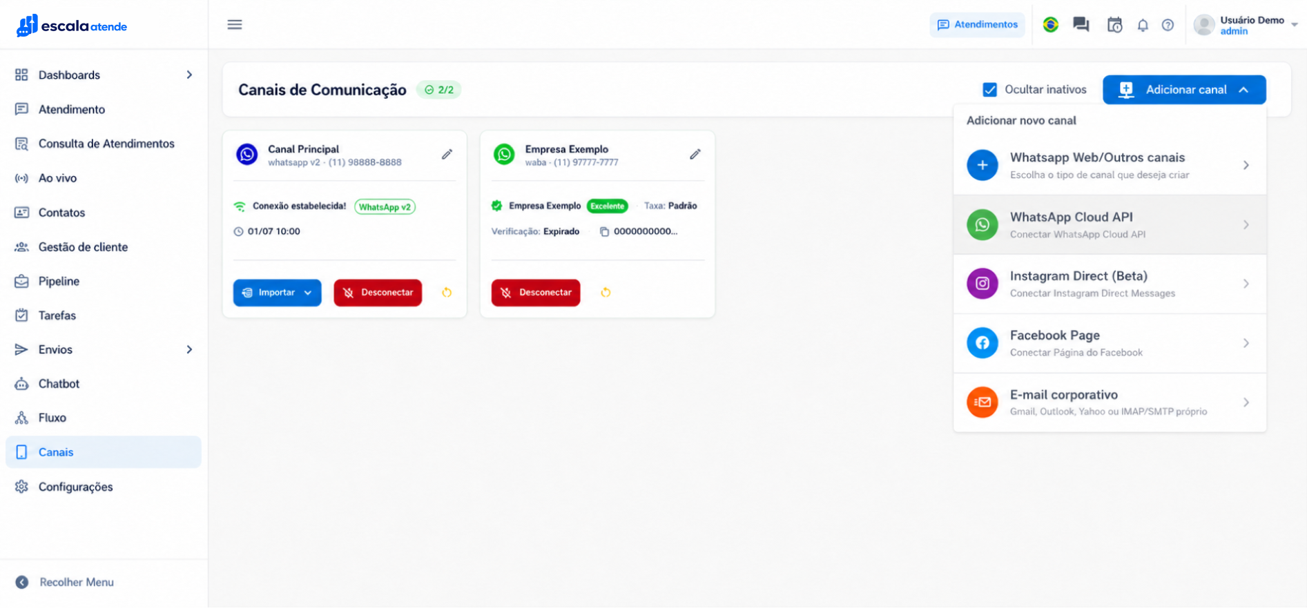Open the notifications bell
The width and height of the screenshot is (1307, 613).
point(1143,26)
